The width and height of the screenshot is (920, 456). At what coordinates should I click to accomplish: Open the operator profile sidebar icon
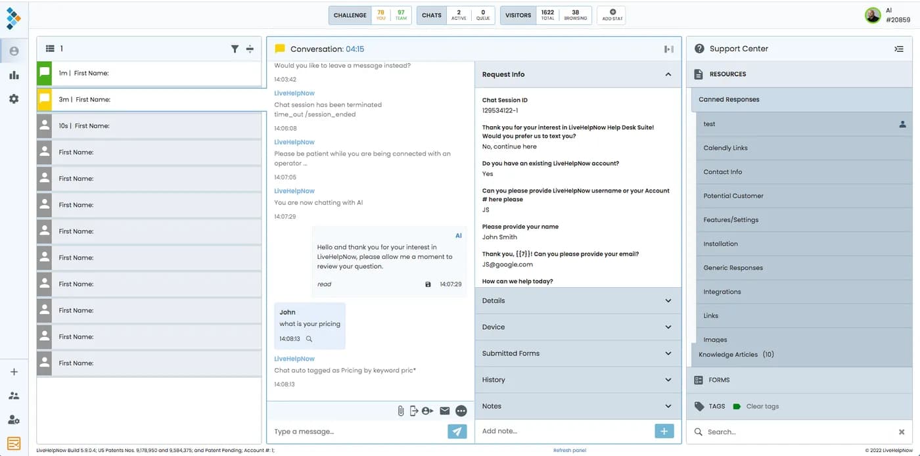[x=14, y=51]
